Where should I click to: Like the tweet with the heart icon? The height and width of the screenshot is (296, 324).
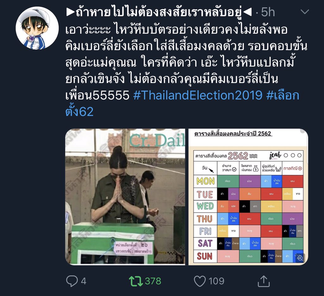pyautogui.click(x=200, y=281)
